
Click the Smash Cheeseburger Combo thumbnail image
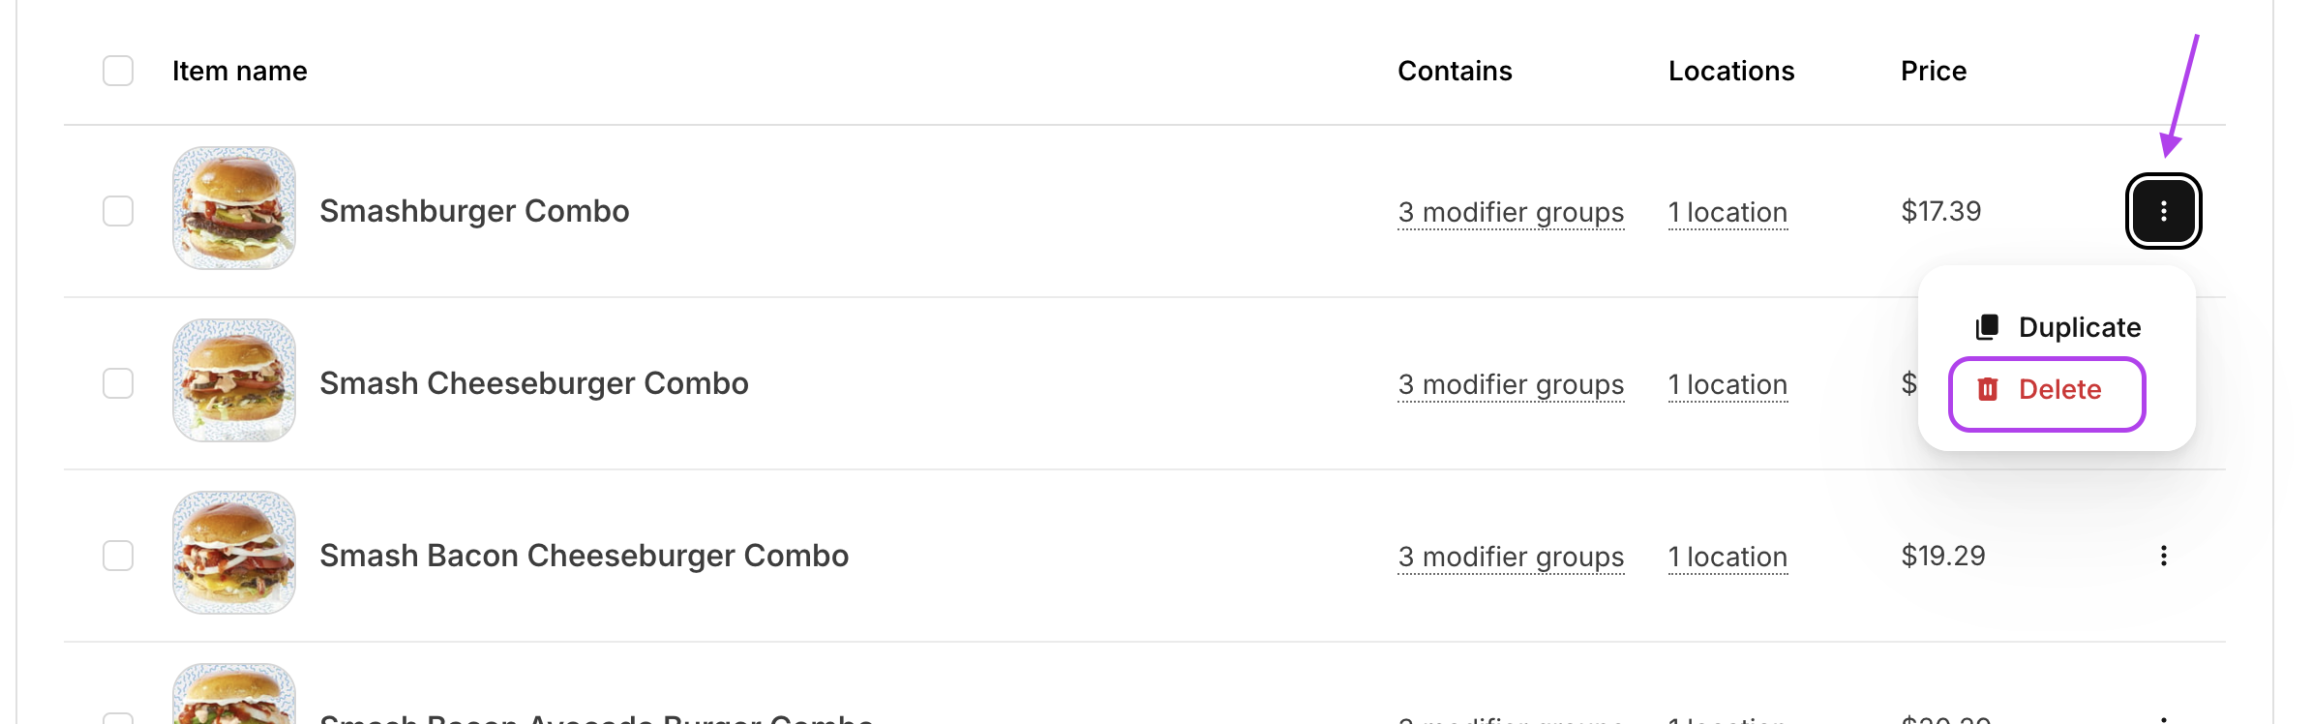point(234,380)
